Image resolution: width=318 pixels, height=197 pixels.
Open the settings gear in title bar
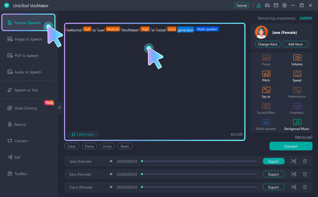click(x=284, y=6)
